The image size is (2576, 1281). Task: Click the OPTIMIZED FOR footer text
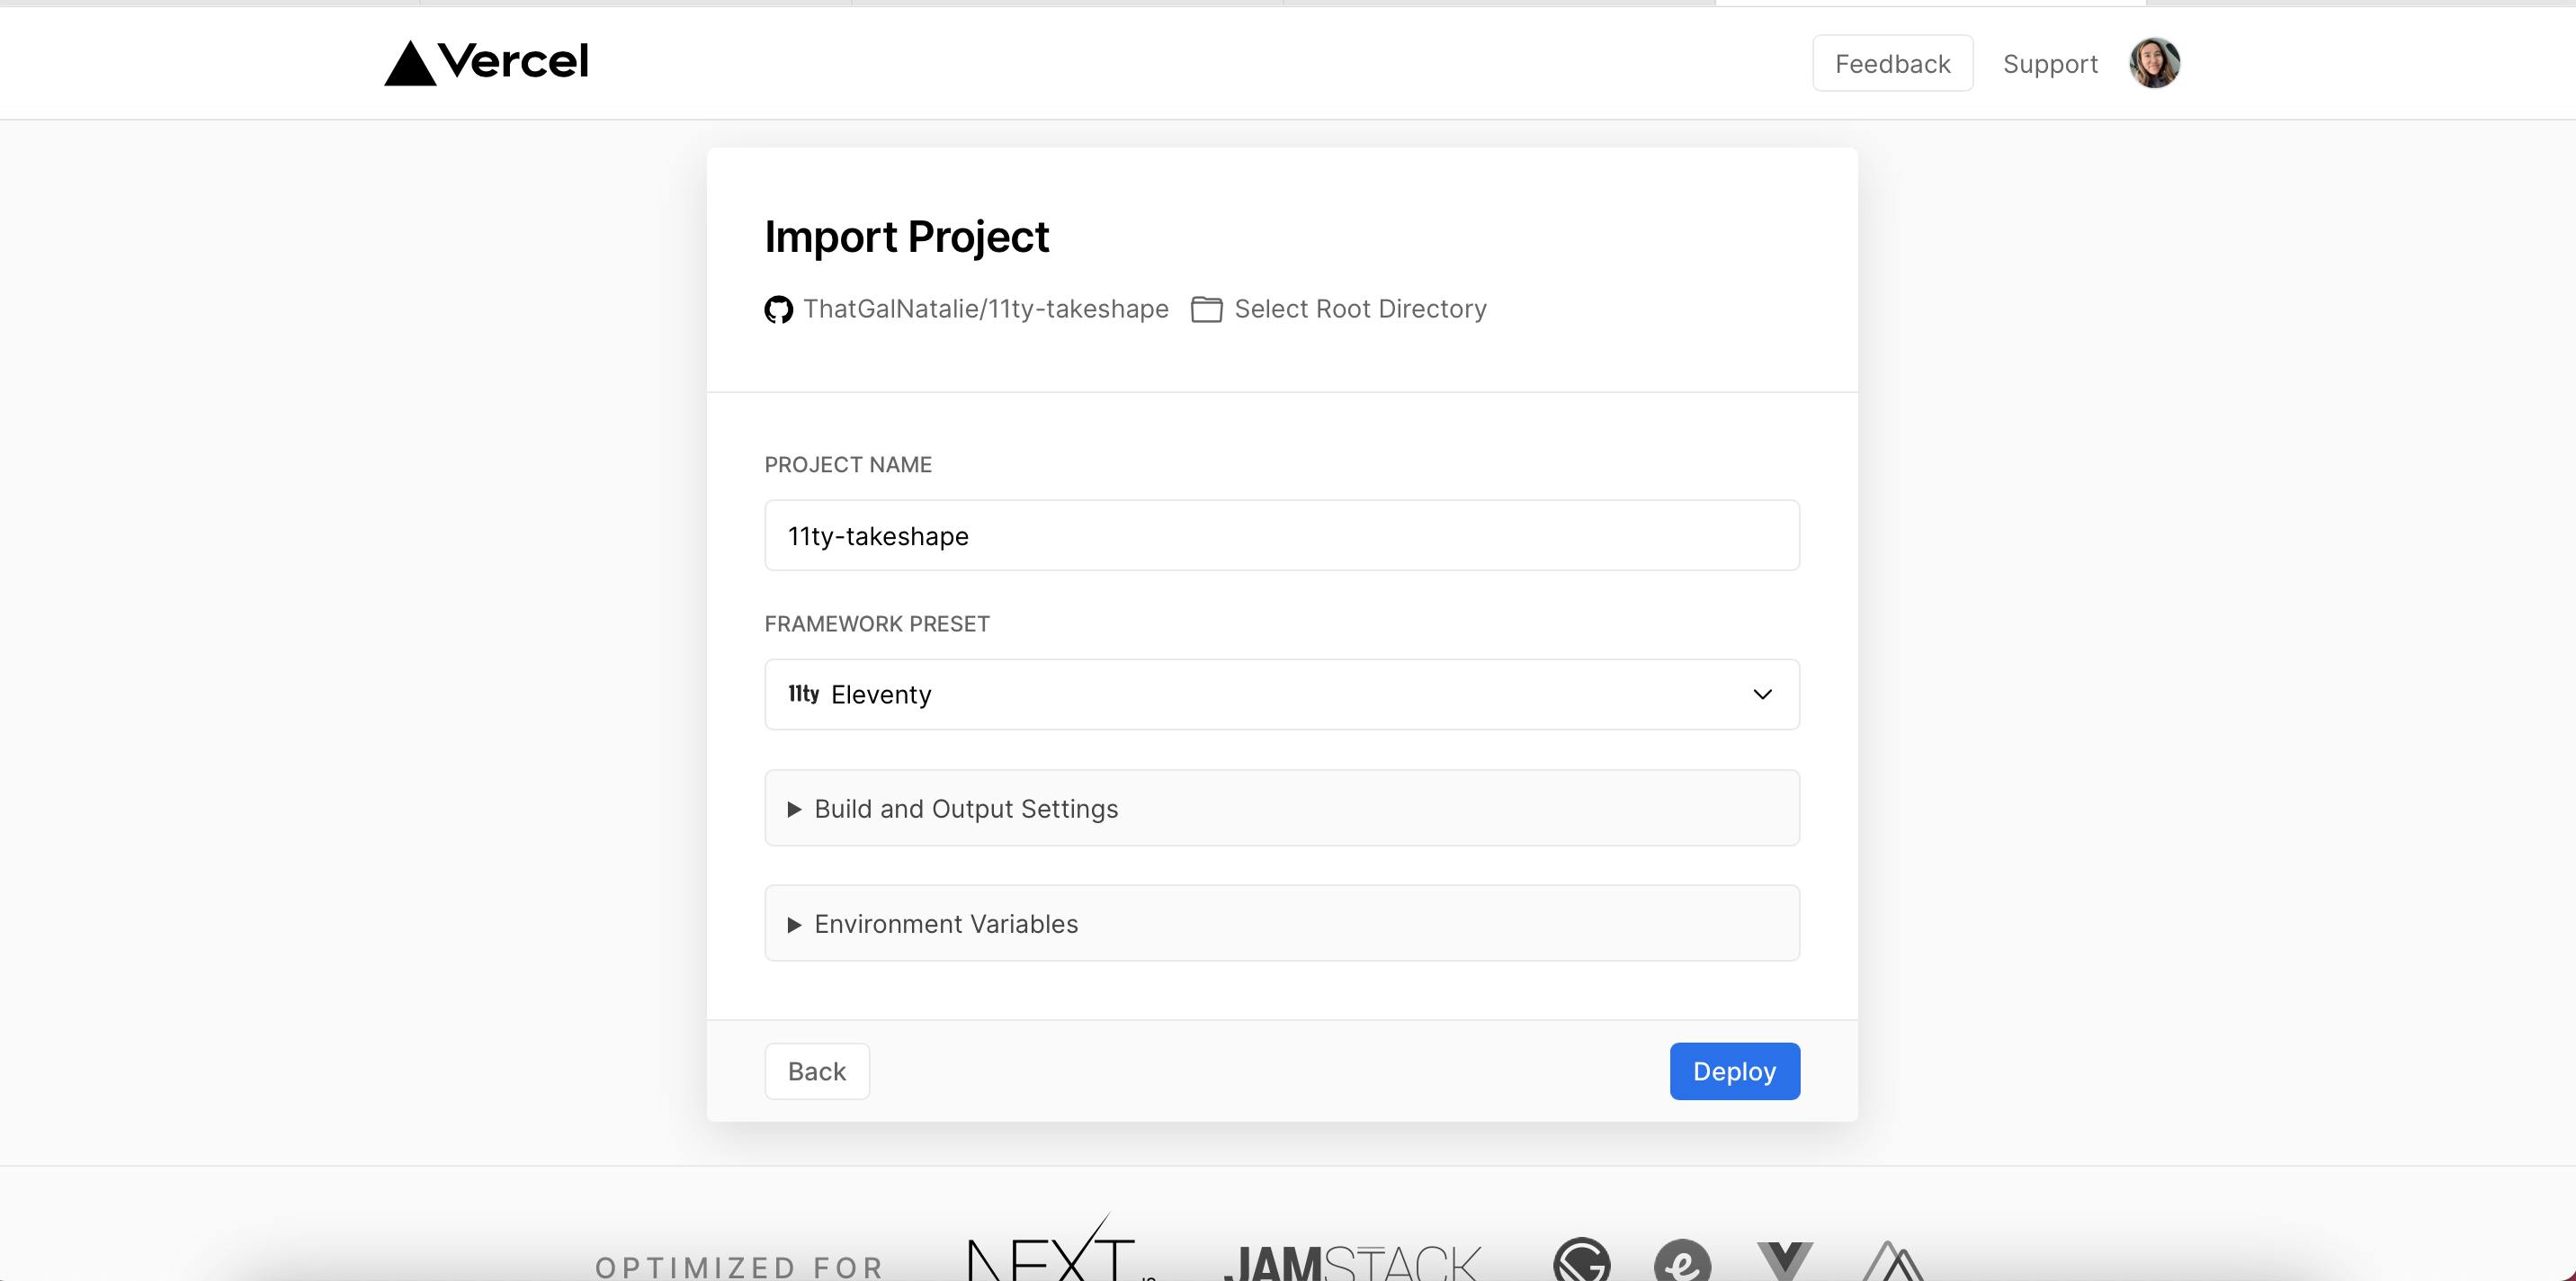tap(739, 1267)
